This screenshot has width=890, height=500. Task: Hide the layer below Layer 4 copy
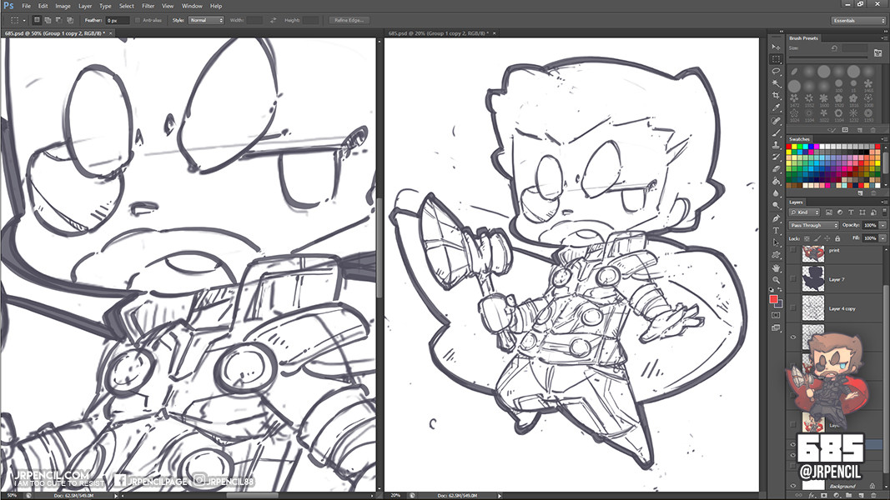click(x=793, y=337)
